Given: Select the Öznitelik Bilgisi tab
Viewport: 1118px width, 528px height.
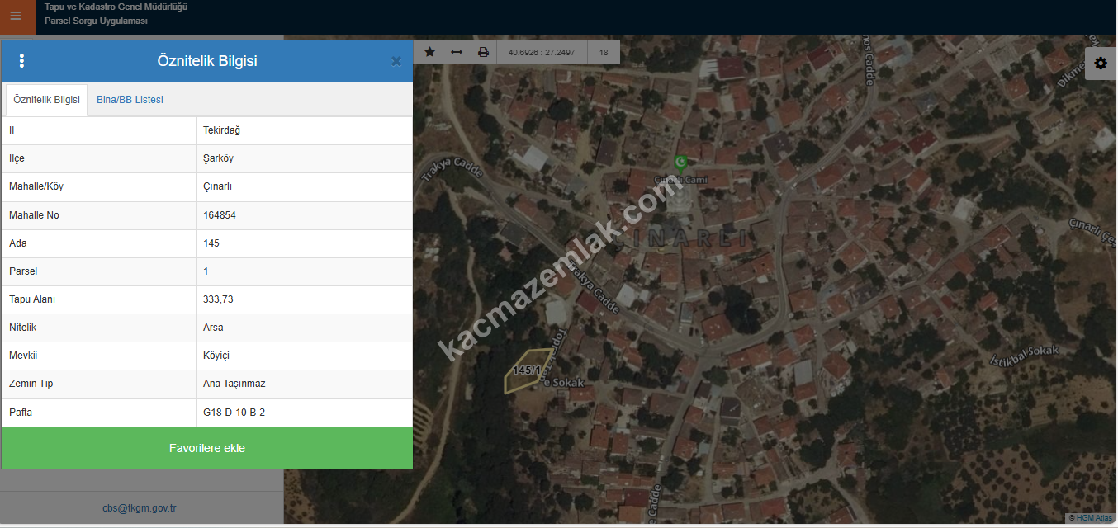Looking at the screenshot, I should tap(47, 100).
